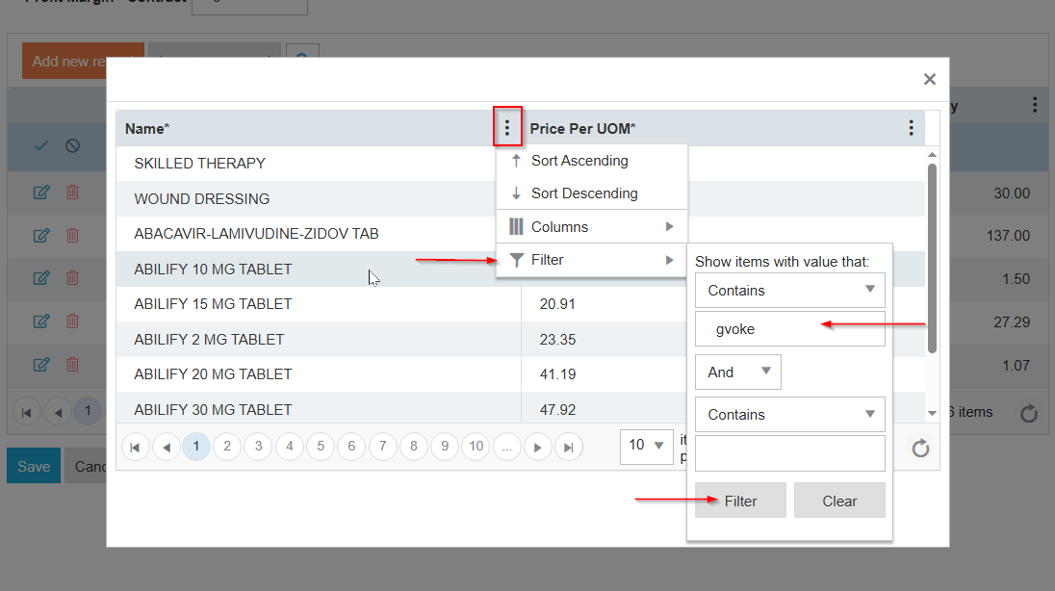Select page 7 in dialog pager

click(x=383, y=447)
